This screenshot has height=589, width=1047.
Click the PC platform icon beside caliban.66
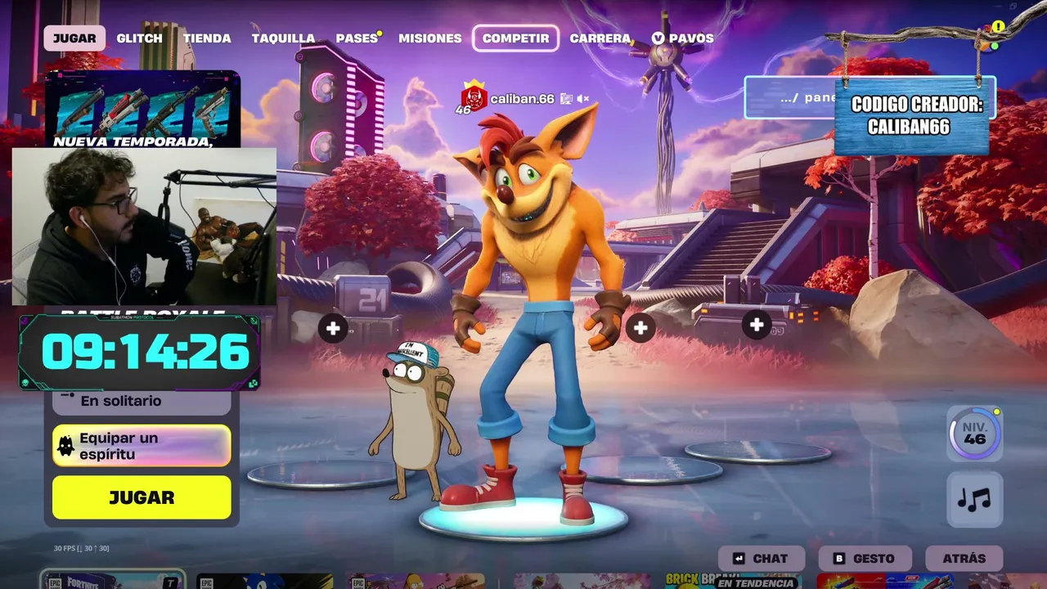click(x=566, y=99)
